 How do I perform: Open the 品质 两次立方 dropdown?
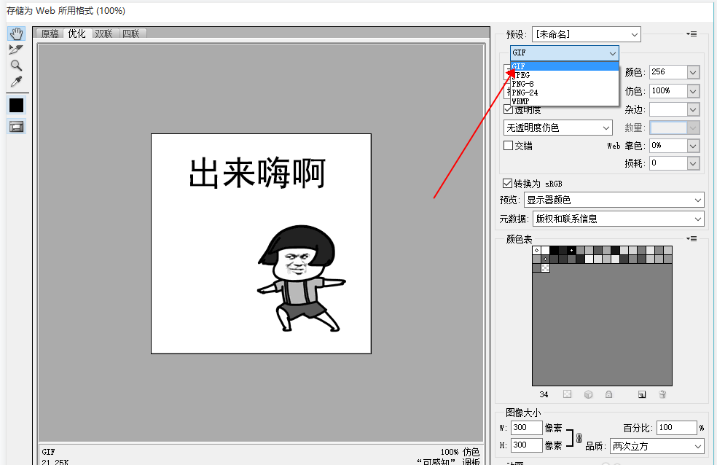click(x=657, y=446)
